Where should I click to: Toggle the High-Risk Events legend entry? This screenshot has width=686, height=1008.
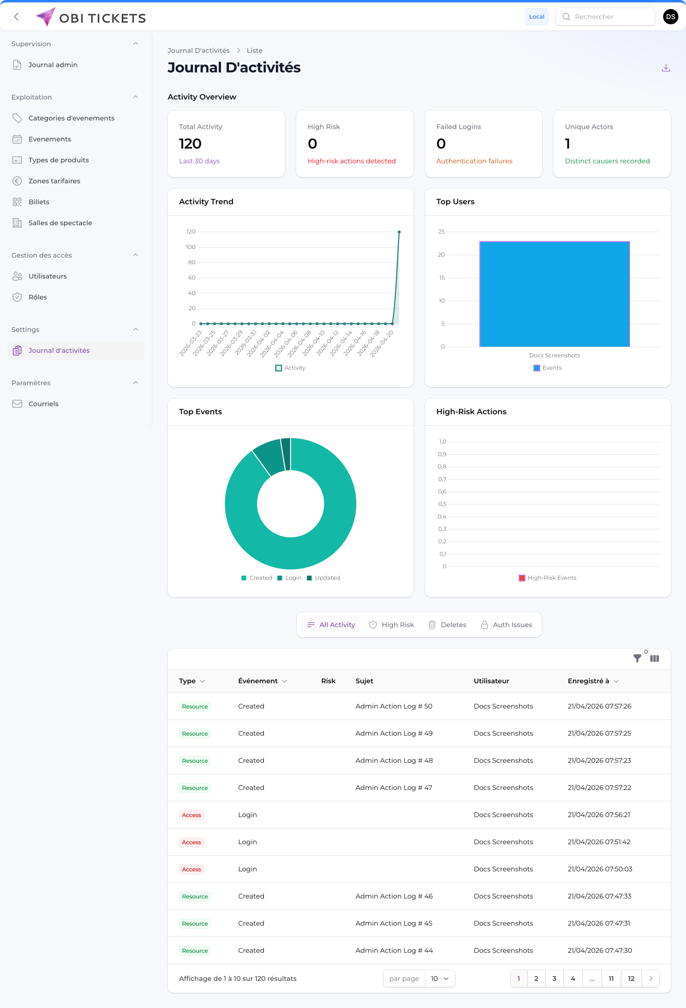(548, 577)
